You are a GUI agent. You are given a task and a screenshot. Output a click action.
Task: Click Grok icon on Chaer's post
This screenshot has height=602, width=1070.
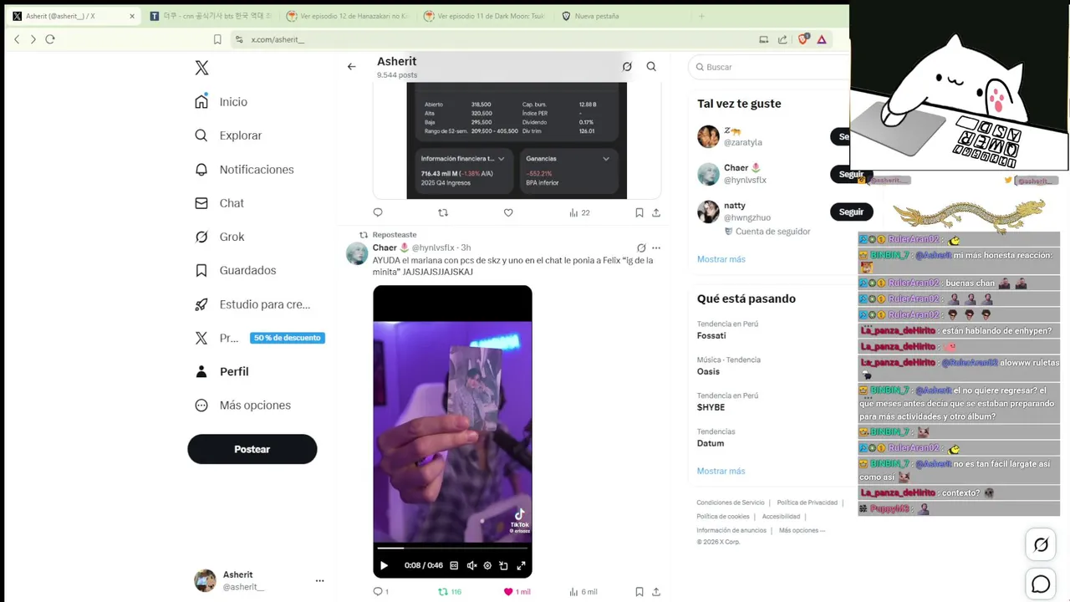coord(641,247)
